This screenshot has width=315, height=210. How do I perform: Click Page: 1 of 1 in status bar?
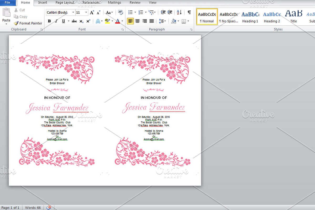pos(10,208)
